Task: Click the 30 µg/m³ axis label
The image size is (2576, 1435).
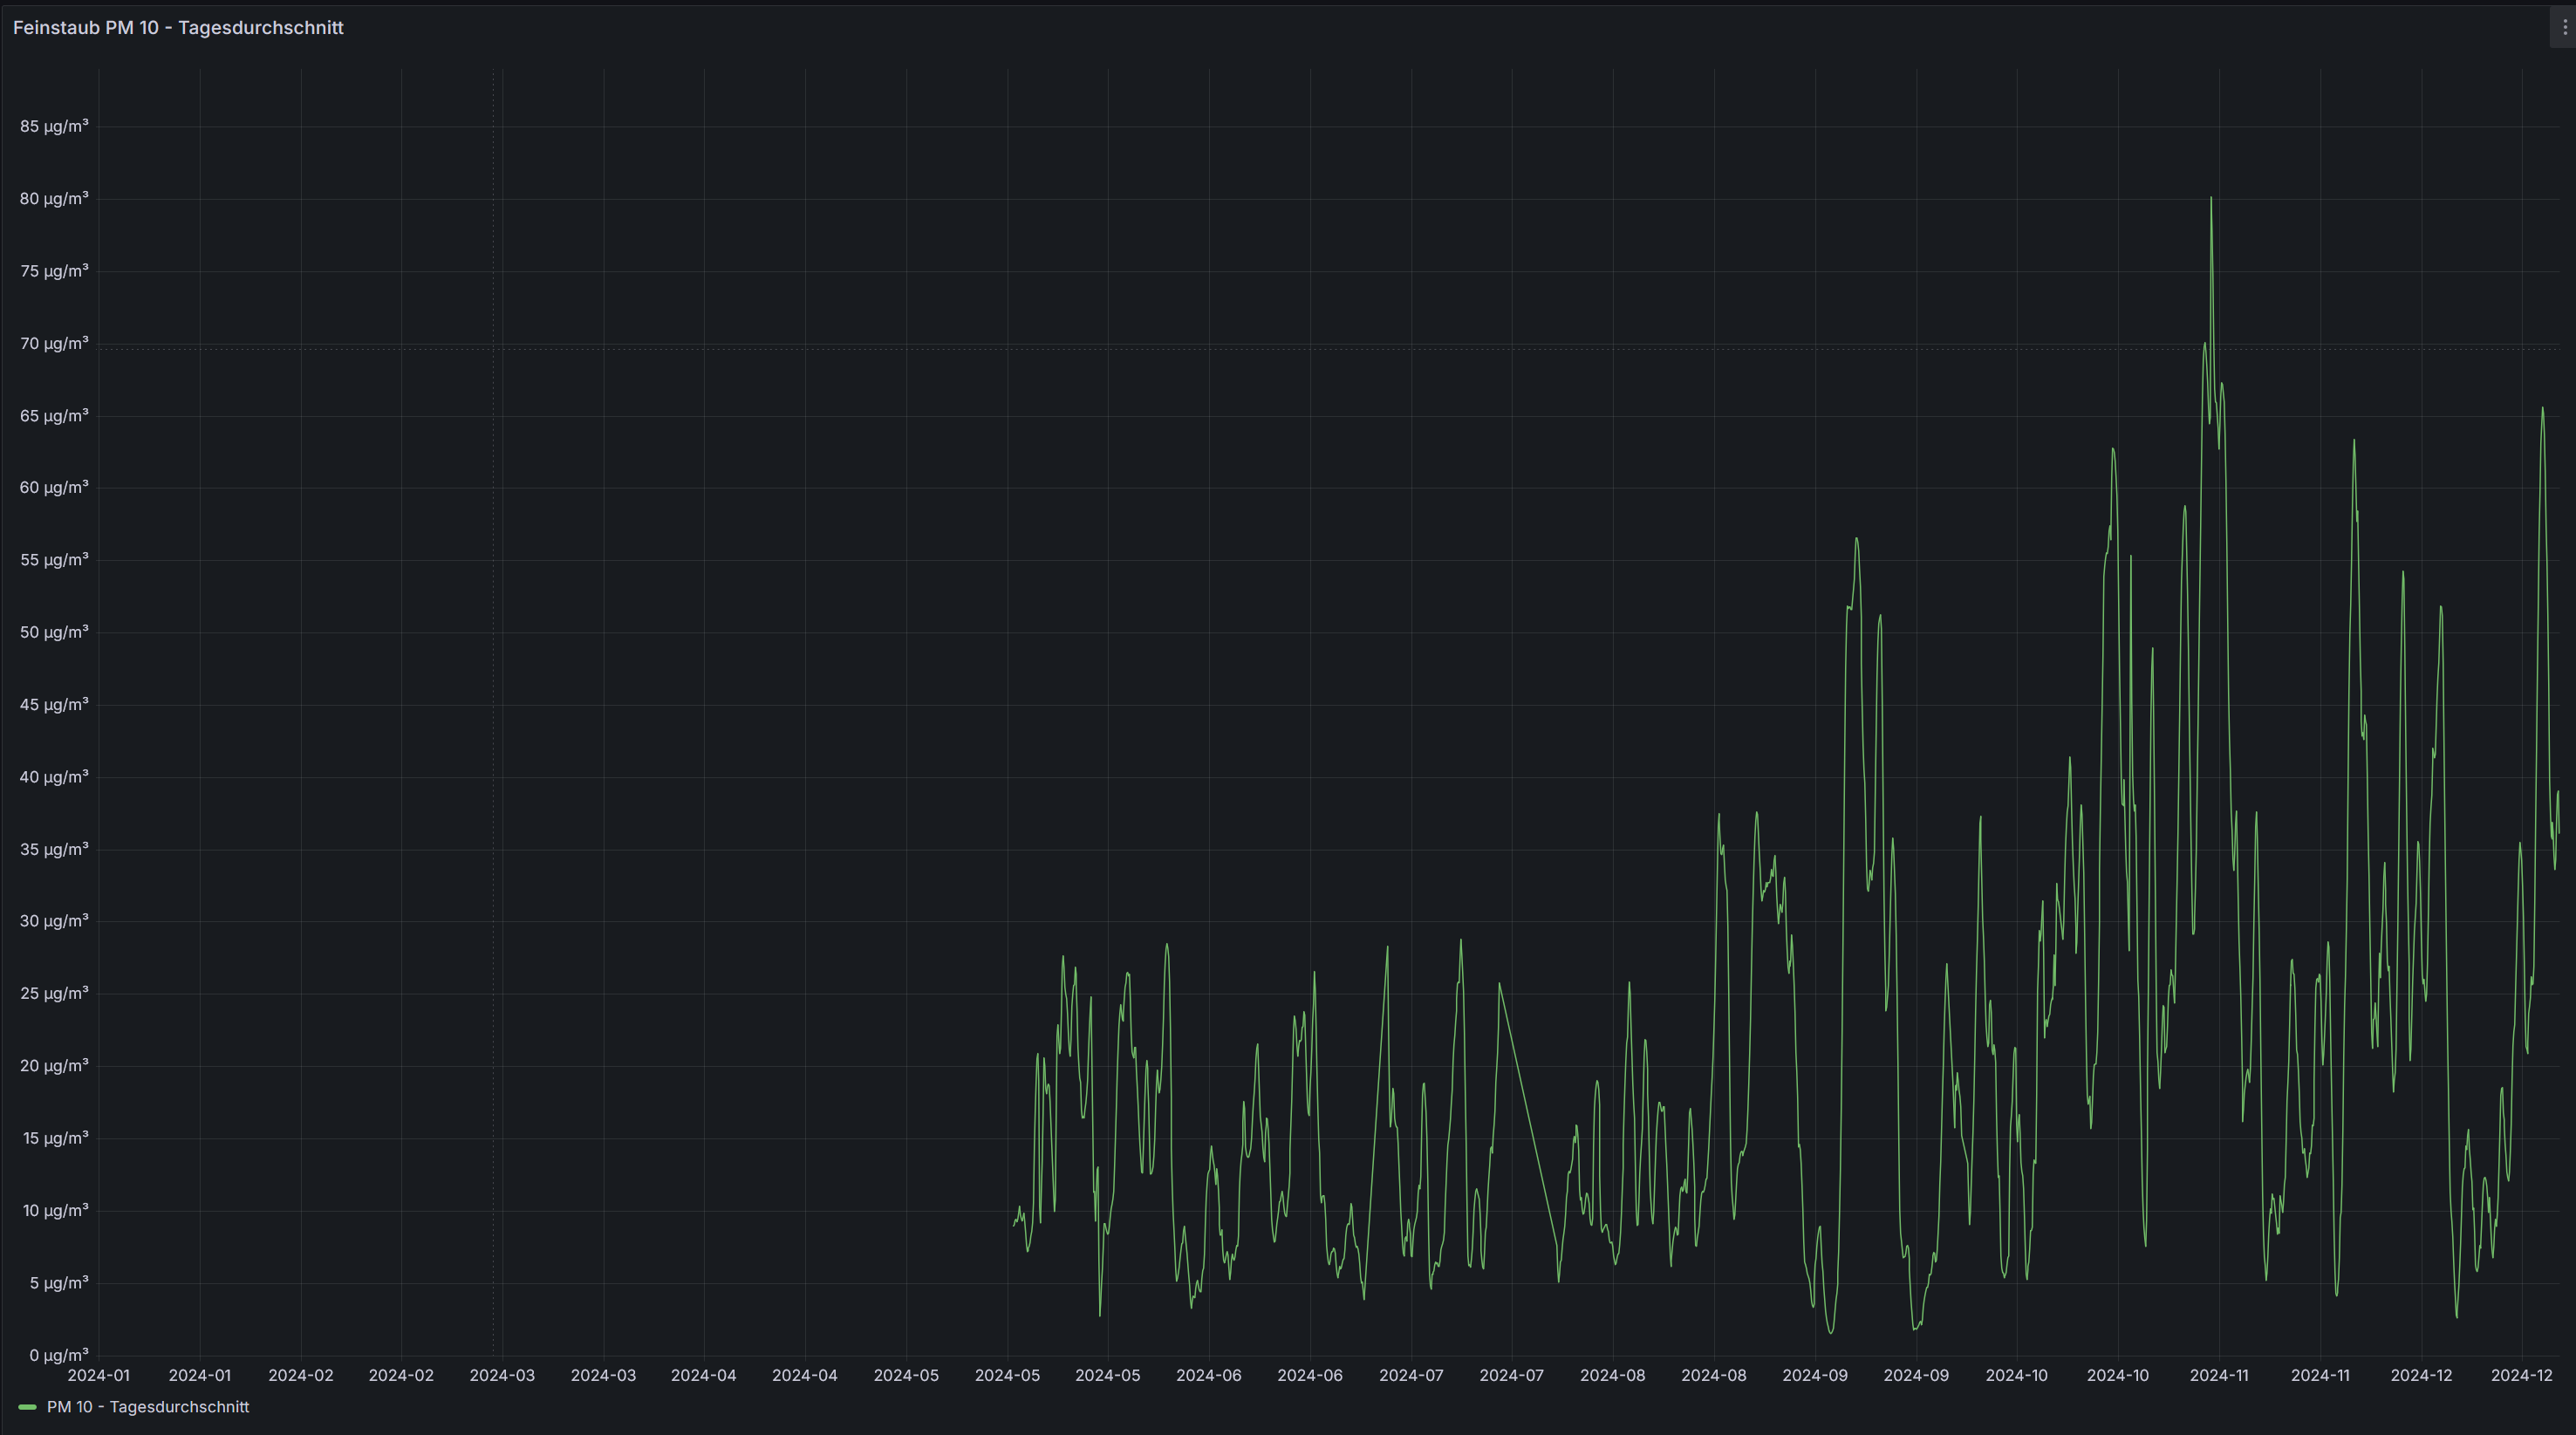Action: click(x=54, y=921)
